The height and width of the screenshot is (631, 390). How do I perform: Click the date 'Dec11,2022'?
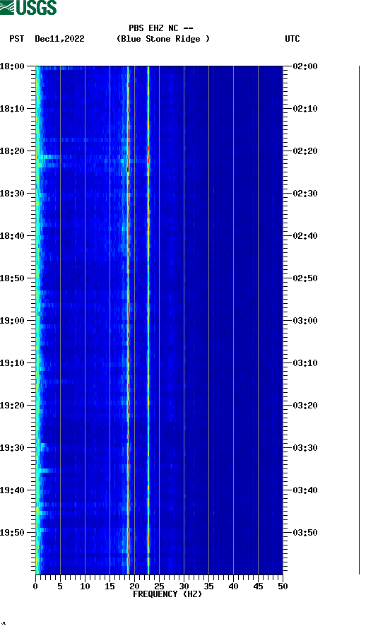pos(59,39)
